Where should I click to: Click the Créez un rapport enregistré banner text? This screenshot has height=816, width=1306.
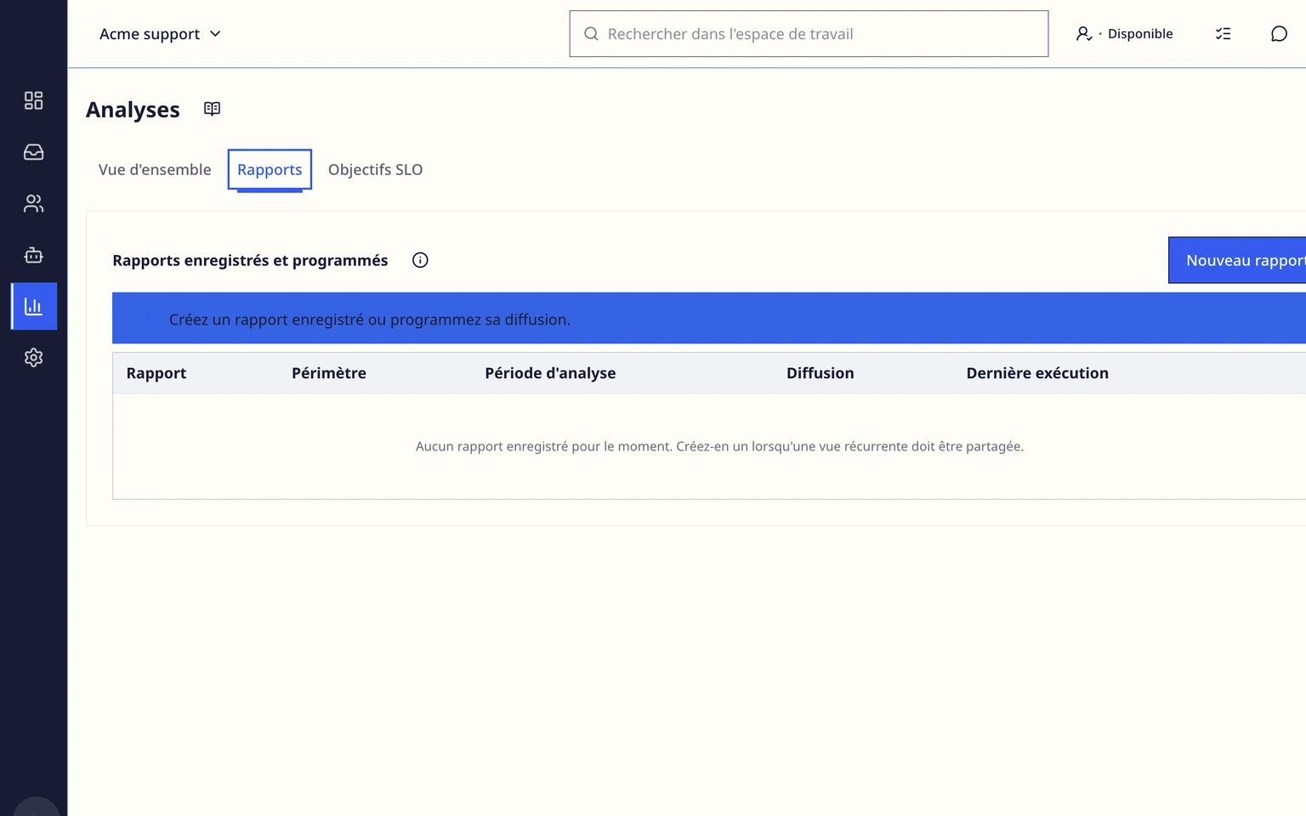pos(370,320)
